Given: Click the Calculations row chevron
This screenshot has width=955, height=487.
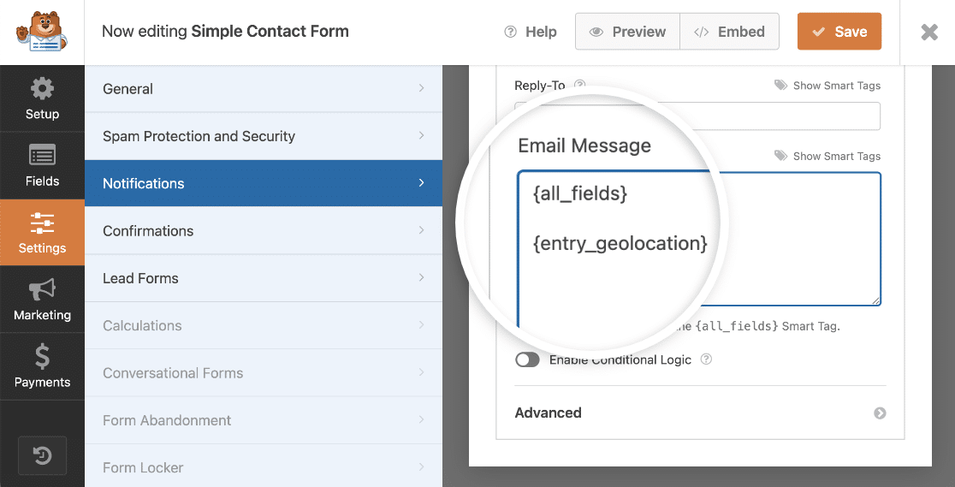Looking at the screenshot, I should [x=422, y=325].
